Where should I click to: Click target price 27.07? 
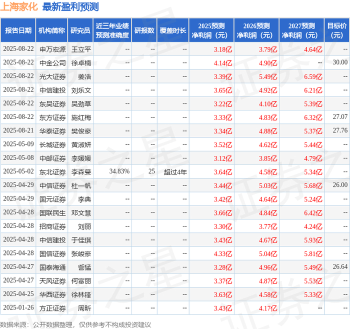click(340, 116)
